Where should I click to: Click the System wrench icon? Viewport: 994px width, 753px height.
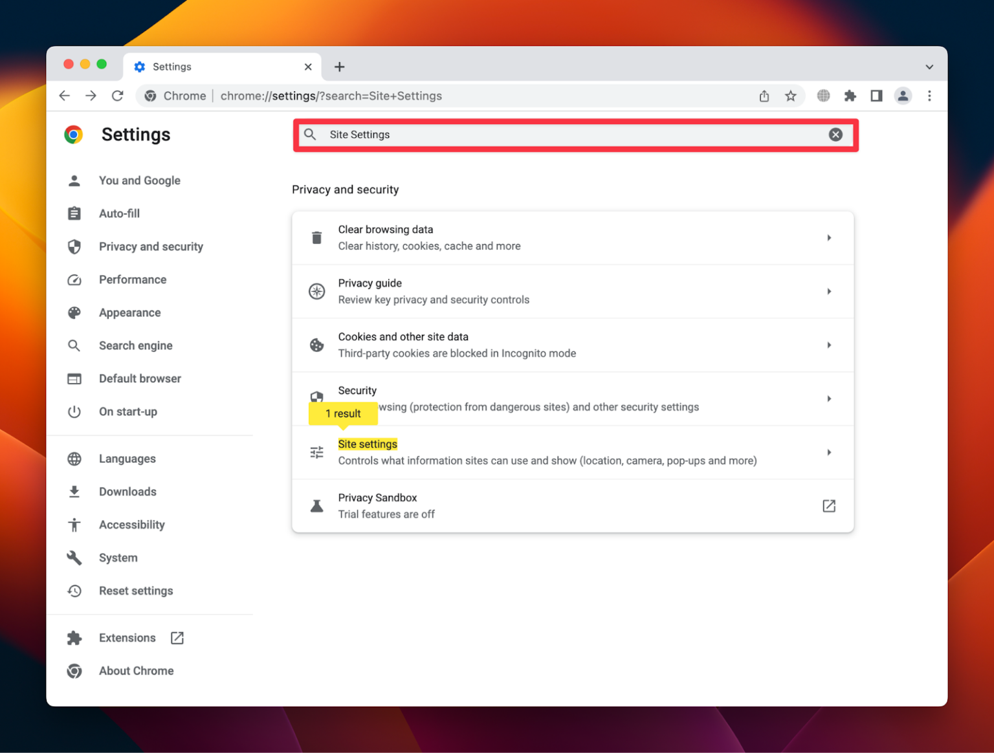pyautogui.click(x=74, y=558)
